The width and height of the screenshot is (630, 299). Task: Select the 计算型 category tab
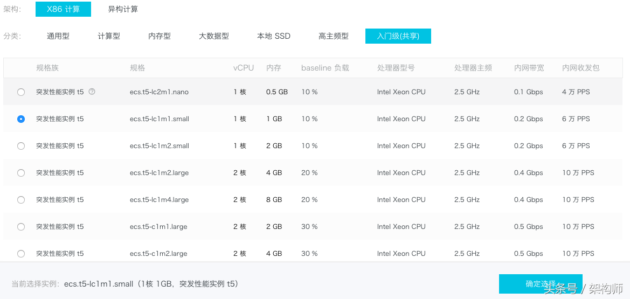pyautogui.click(x=109, y=36)
